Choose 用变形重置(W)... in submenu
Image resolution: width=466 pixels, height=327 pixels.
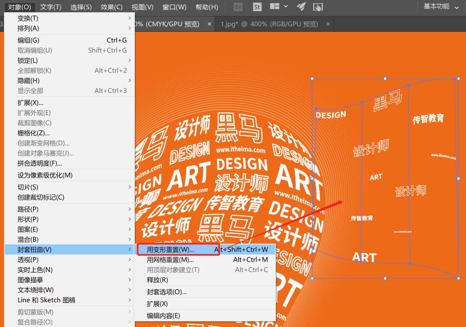[206, 250]
